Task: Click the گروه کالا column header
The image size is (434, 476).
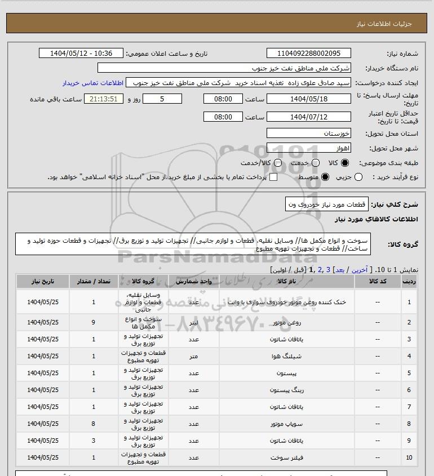Action: [143, 282]
